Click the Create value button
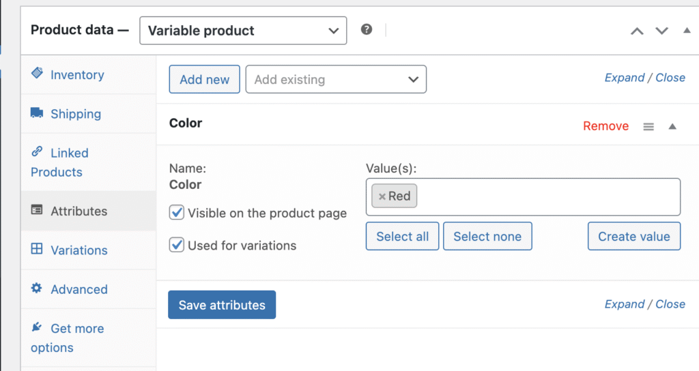The height and width of the screenshot is (371, 699). 633,237
